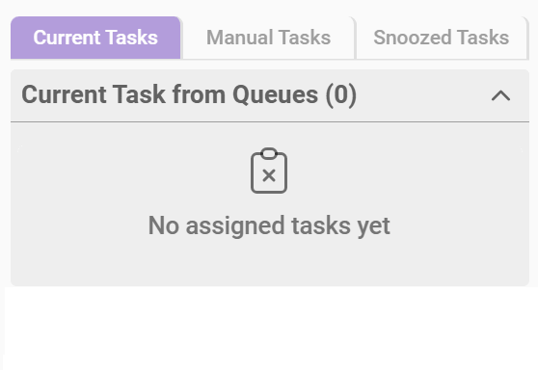Show the snoozed tasks list

[x=442, y=38]
